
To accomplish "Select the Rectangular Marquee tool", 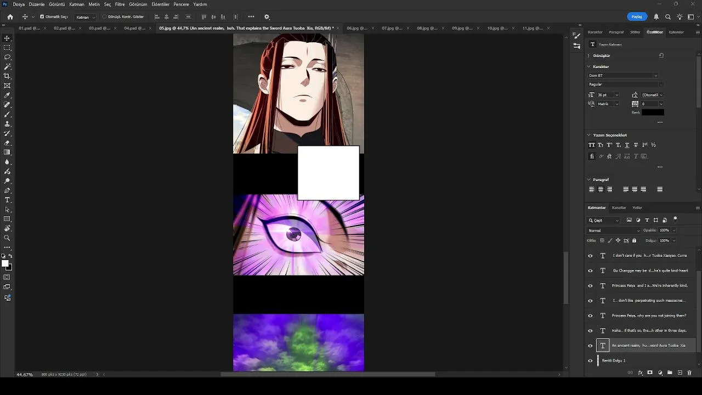I will click(7, 48).
